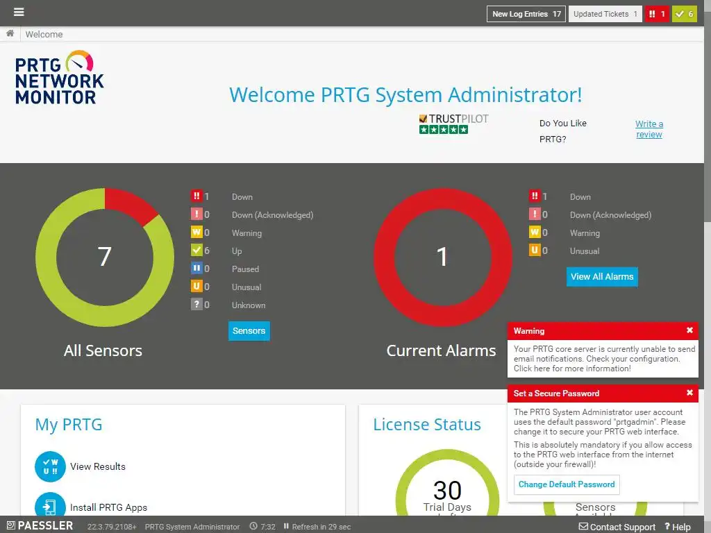Open the hamburger main menu
Screen dimensions: 711x533
(x=19, y=12)
